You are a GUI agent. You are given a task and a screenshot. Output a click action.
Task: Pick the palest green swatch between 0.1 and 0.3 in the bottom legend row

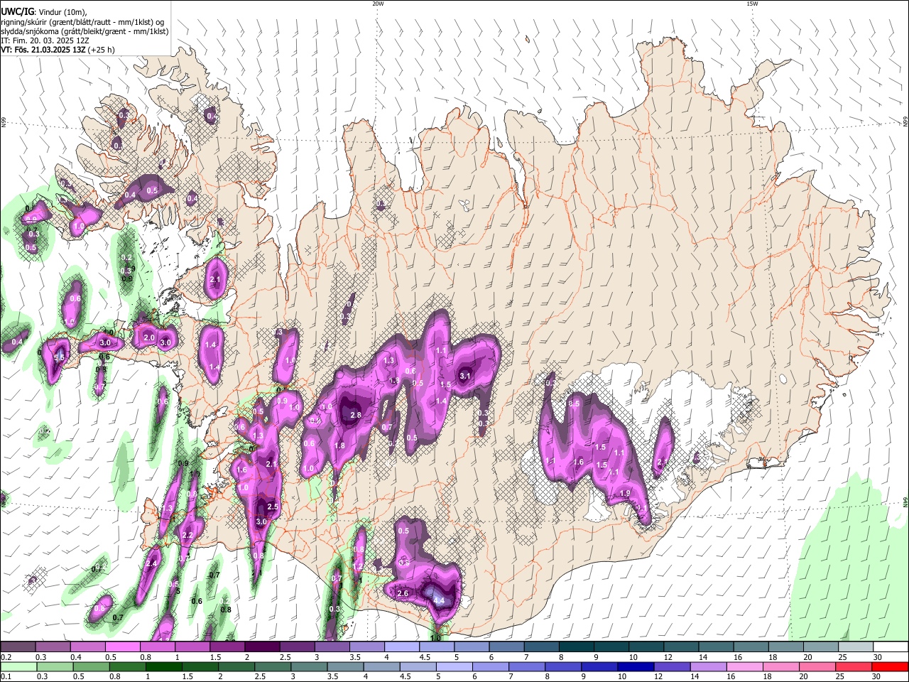pyautogui.click(x=18, y=666)
